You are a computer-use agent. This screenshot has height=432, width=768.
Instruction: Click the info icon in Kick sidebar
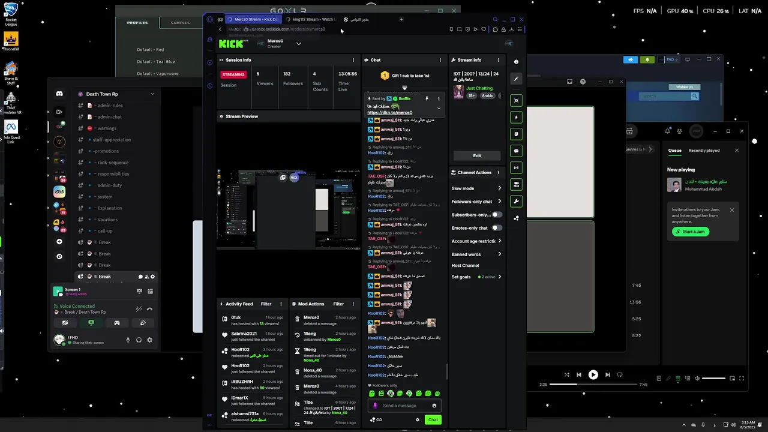pyautogui.click(x=516, y=62)
